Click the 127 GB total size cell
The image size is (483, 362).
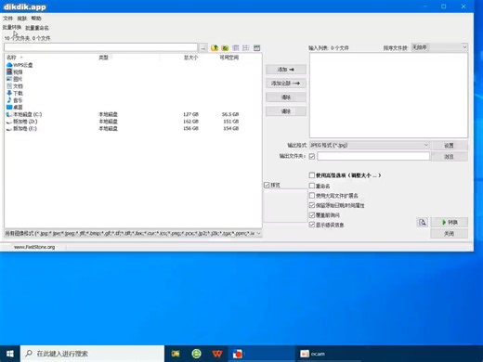coord(190,114)
